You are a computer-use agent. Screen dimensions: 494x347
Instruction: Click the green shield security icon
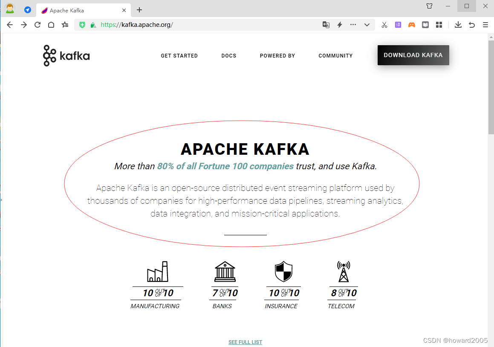click(x=82, y=25)
